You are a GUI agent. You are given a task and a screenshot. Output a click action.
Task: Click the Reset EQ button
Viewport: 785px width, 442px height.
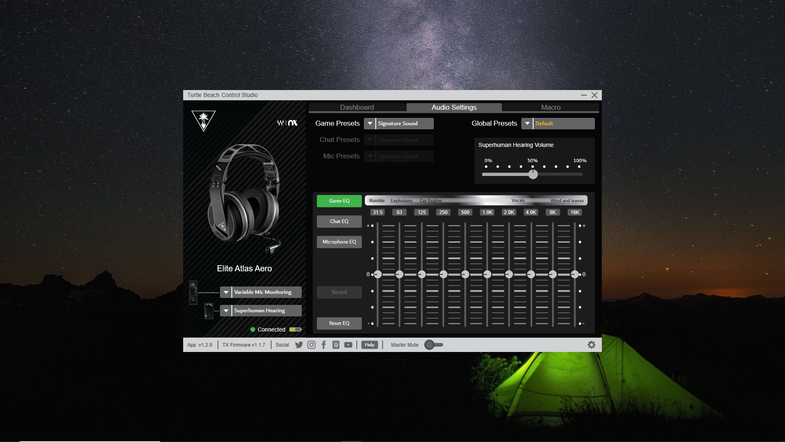(x=339, y=323)
